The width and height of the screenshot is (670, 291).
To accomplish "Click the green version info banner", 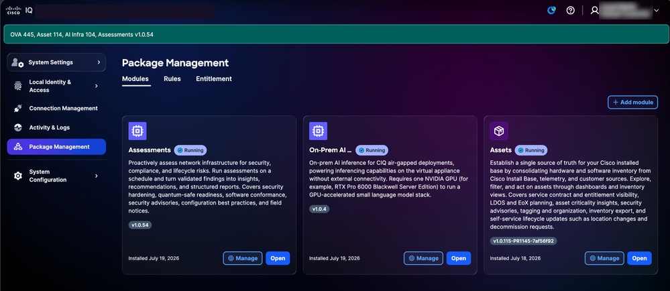I will tap(336, 34).
